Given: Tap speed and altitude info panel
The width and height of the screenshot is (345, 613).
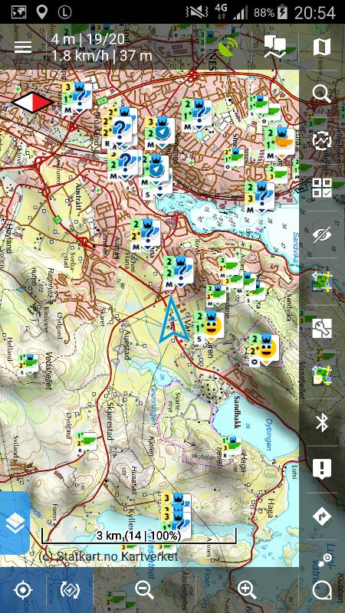Looking at the screenshot, I should point(102,47).
